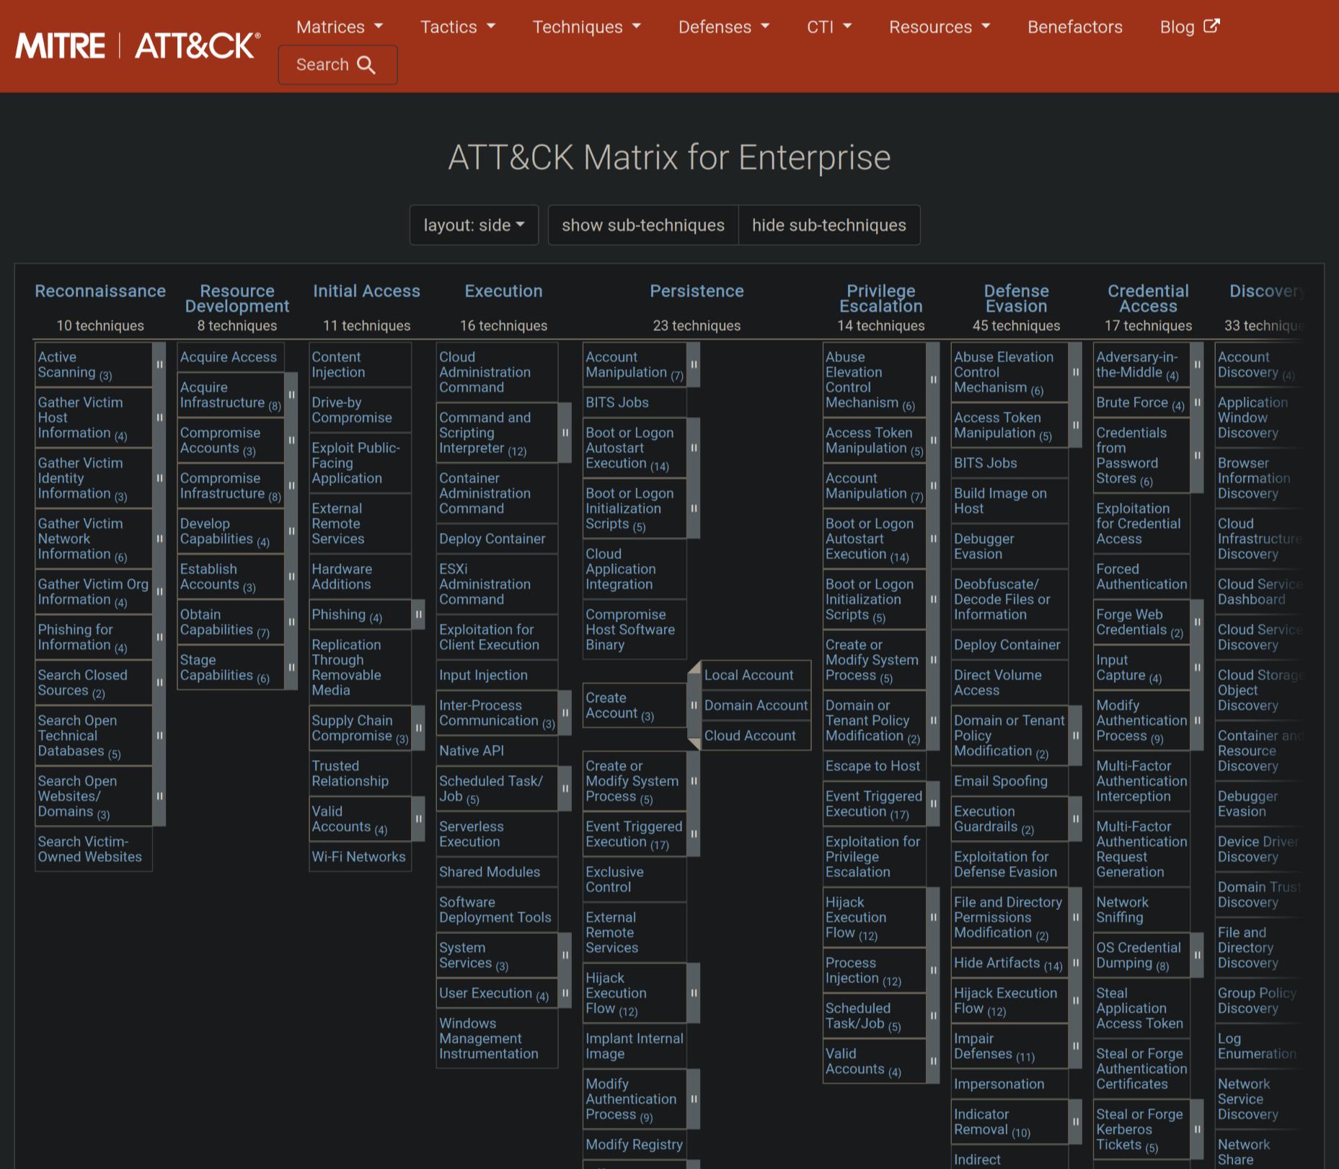Screen dimensions: 1339x1169
Task: Expand Command and Scripting Interpreter sub-techniques
Action: (x=565, y=433)
